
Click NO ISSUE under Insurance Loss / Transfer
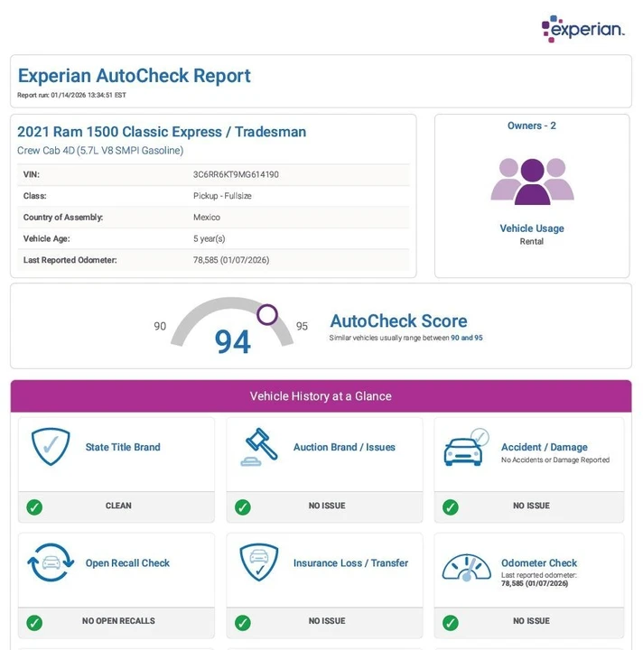click(x=327, y=621)
